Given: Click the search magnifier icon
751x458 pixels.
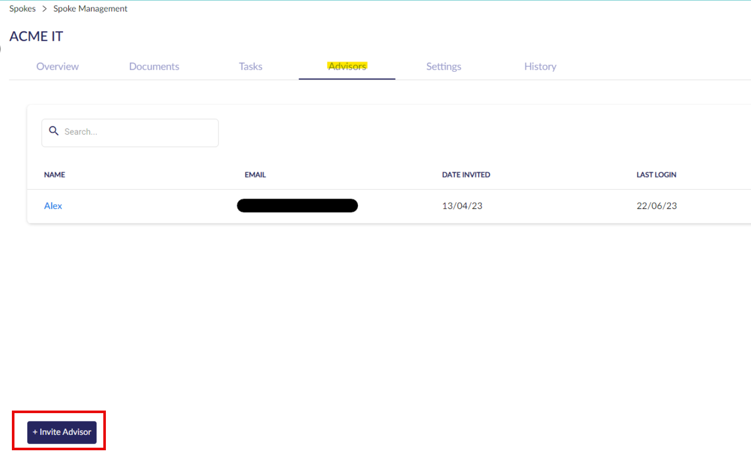Looking at the screenshot, I should click(54, 131).
